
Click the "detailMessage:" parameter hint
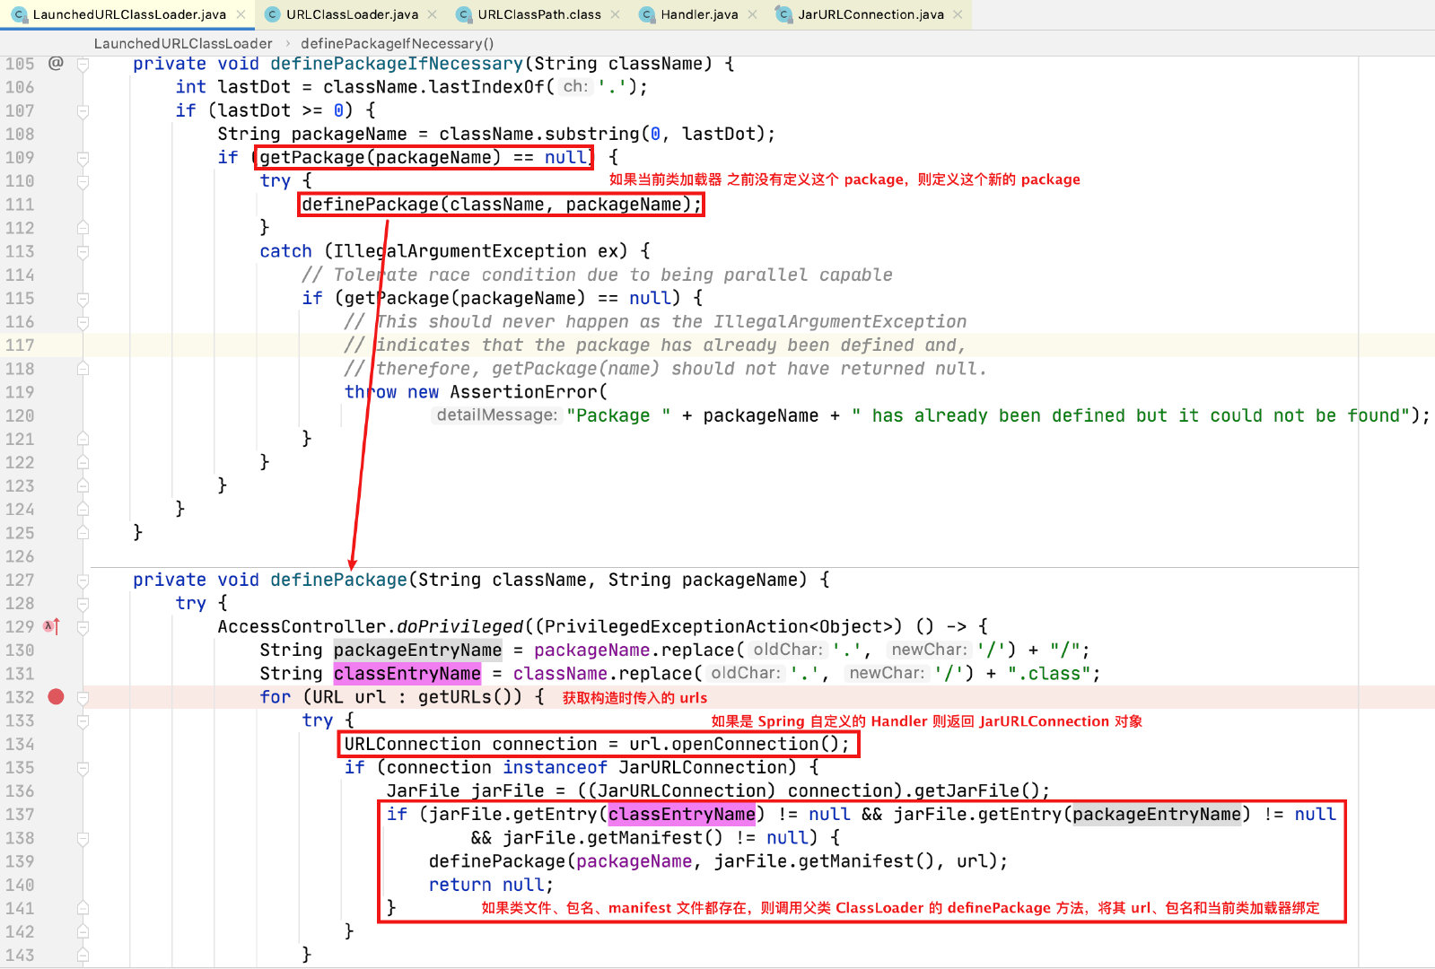pos(496,415)
